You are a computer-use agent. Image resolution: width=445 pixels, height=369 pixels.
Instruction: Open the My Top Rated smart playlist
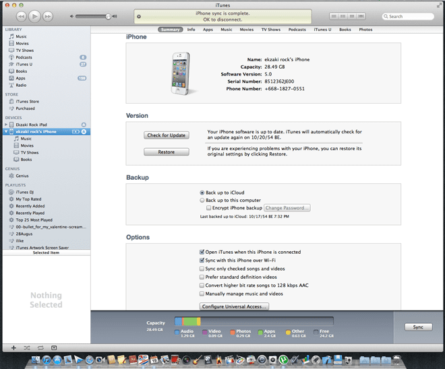(28, 199)
